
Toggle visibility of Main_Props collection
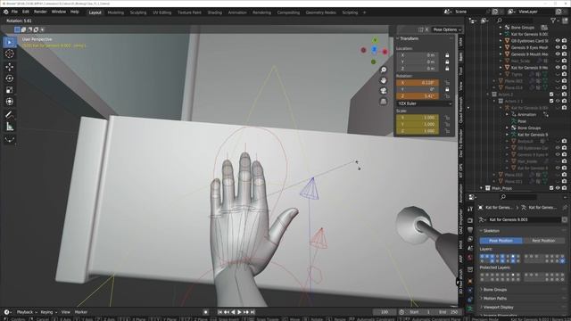click(558, 188)
